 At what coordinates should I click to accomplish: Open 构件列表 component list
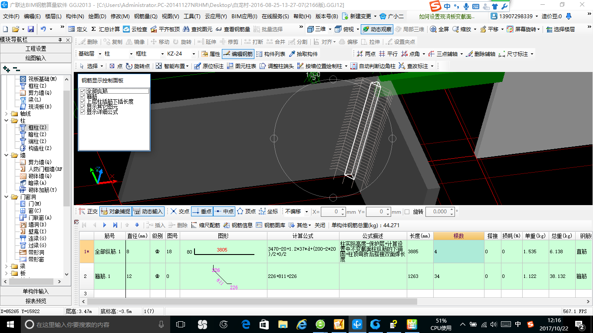click(x=271, y=54)
